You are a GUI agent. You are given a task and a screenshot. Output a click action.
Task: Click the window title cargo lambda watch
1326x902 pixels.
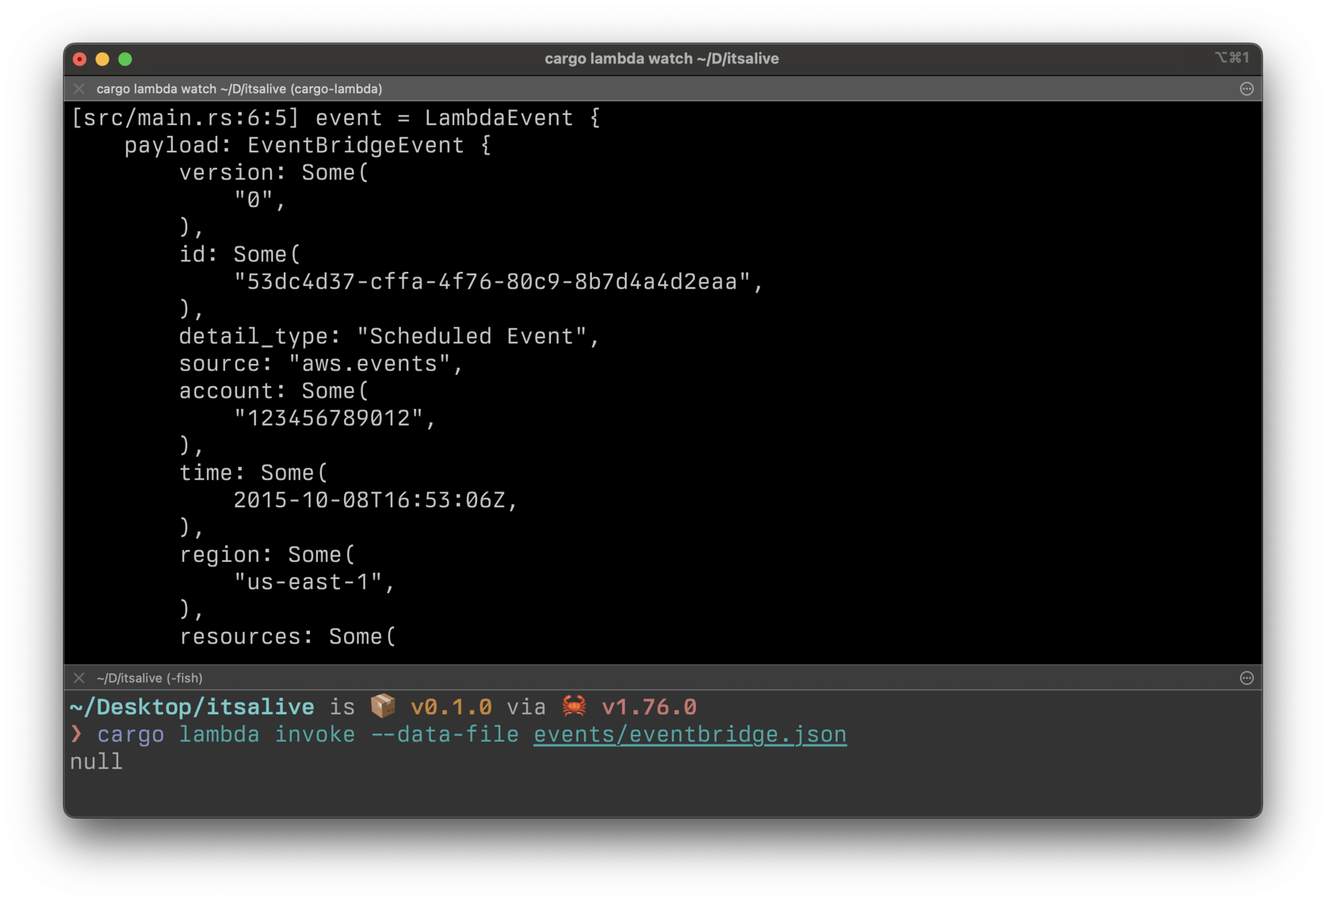click(x=661, y=59)
